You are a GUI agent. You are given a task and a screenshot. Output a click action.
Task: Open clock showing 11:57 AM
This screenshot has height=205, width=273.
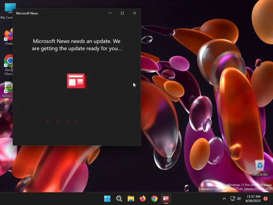point(253,199)
